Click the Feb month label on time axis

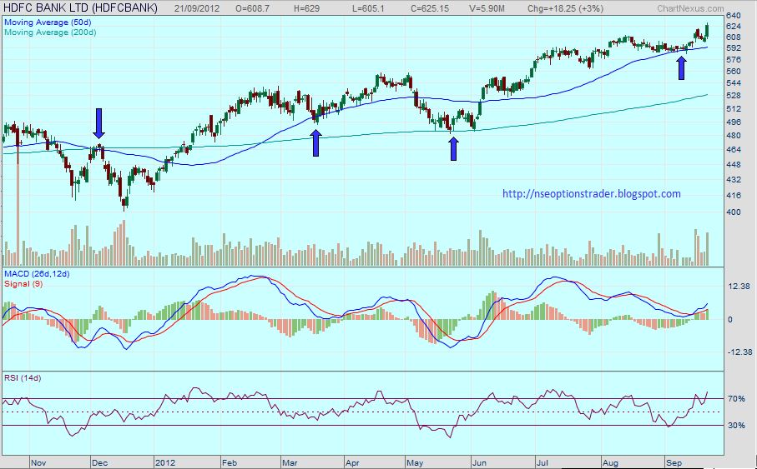click(230, 462)
